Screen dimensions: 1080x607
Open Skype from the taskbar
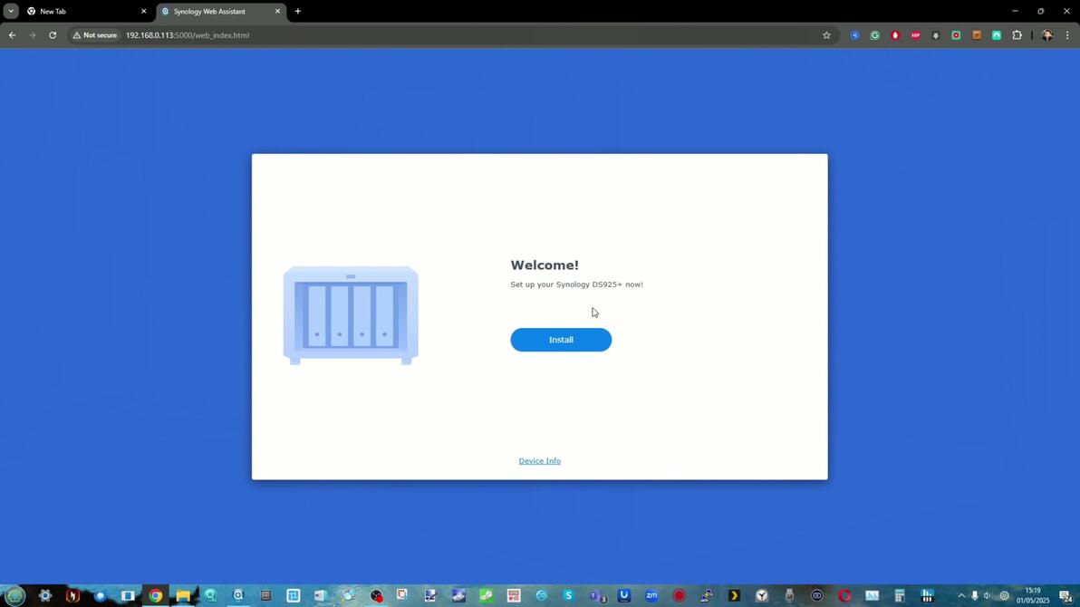[569, 595]
